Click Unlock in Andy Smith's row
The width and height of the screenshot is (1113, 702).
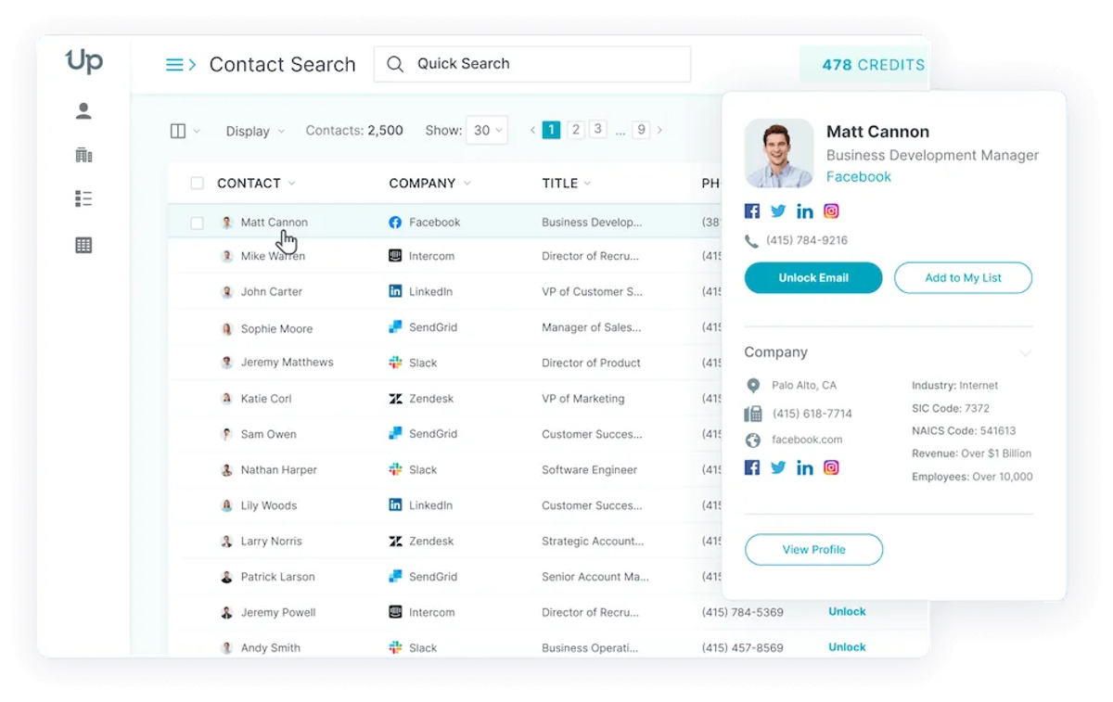(x=847, y=647)
